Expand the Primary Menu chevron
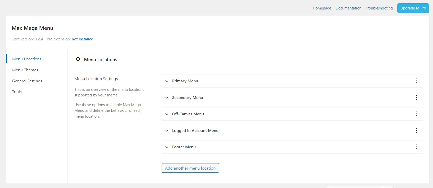433x188 pixels. (167, 81)
